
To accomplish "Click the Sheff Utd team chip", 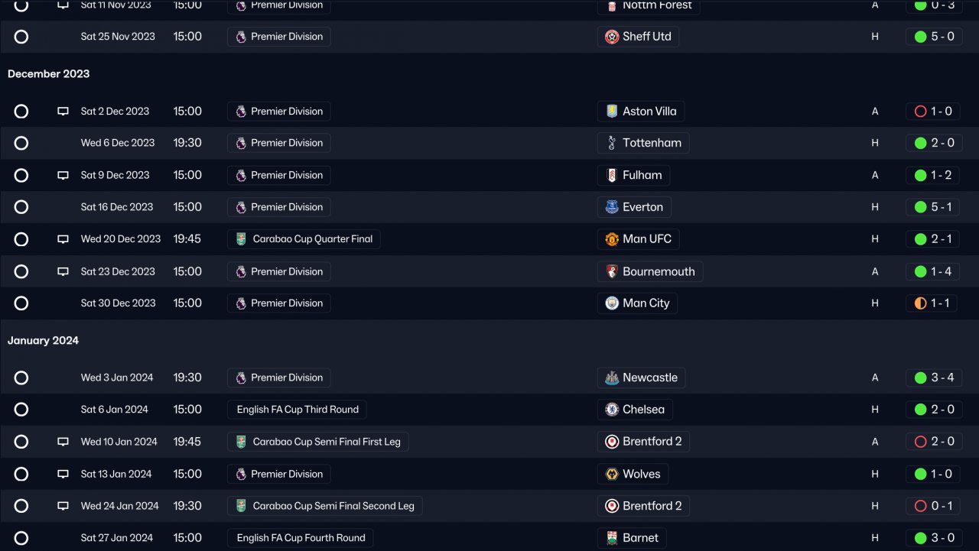I will 638,37.
